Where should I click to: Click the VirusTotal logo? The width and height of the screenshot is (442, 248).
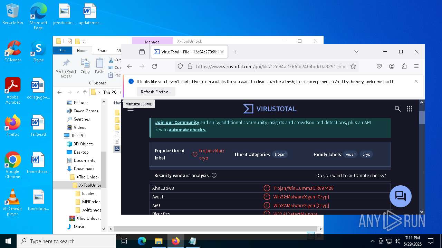click(x=270, y=109)
